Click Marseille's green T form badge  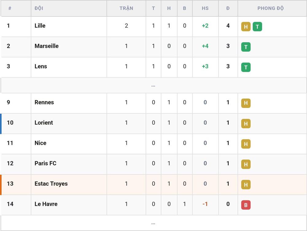(246, 47)
